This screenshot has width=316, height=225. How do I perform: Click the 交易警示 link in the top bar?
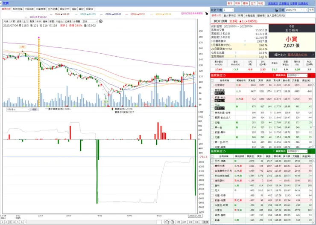(x=284, y=3)
